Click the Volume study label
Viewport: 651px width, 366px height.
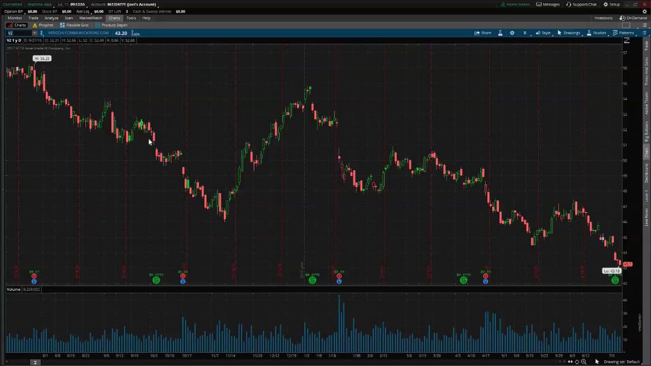(x=13, y=289)
